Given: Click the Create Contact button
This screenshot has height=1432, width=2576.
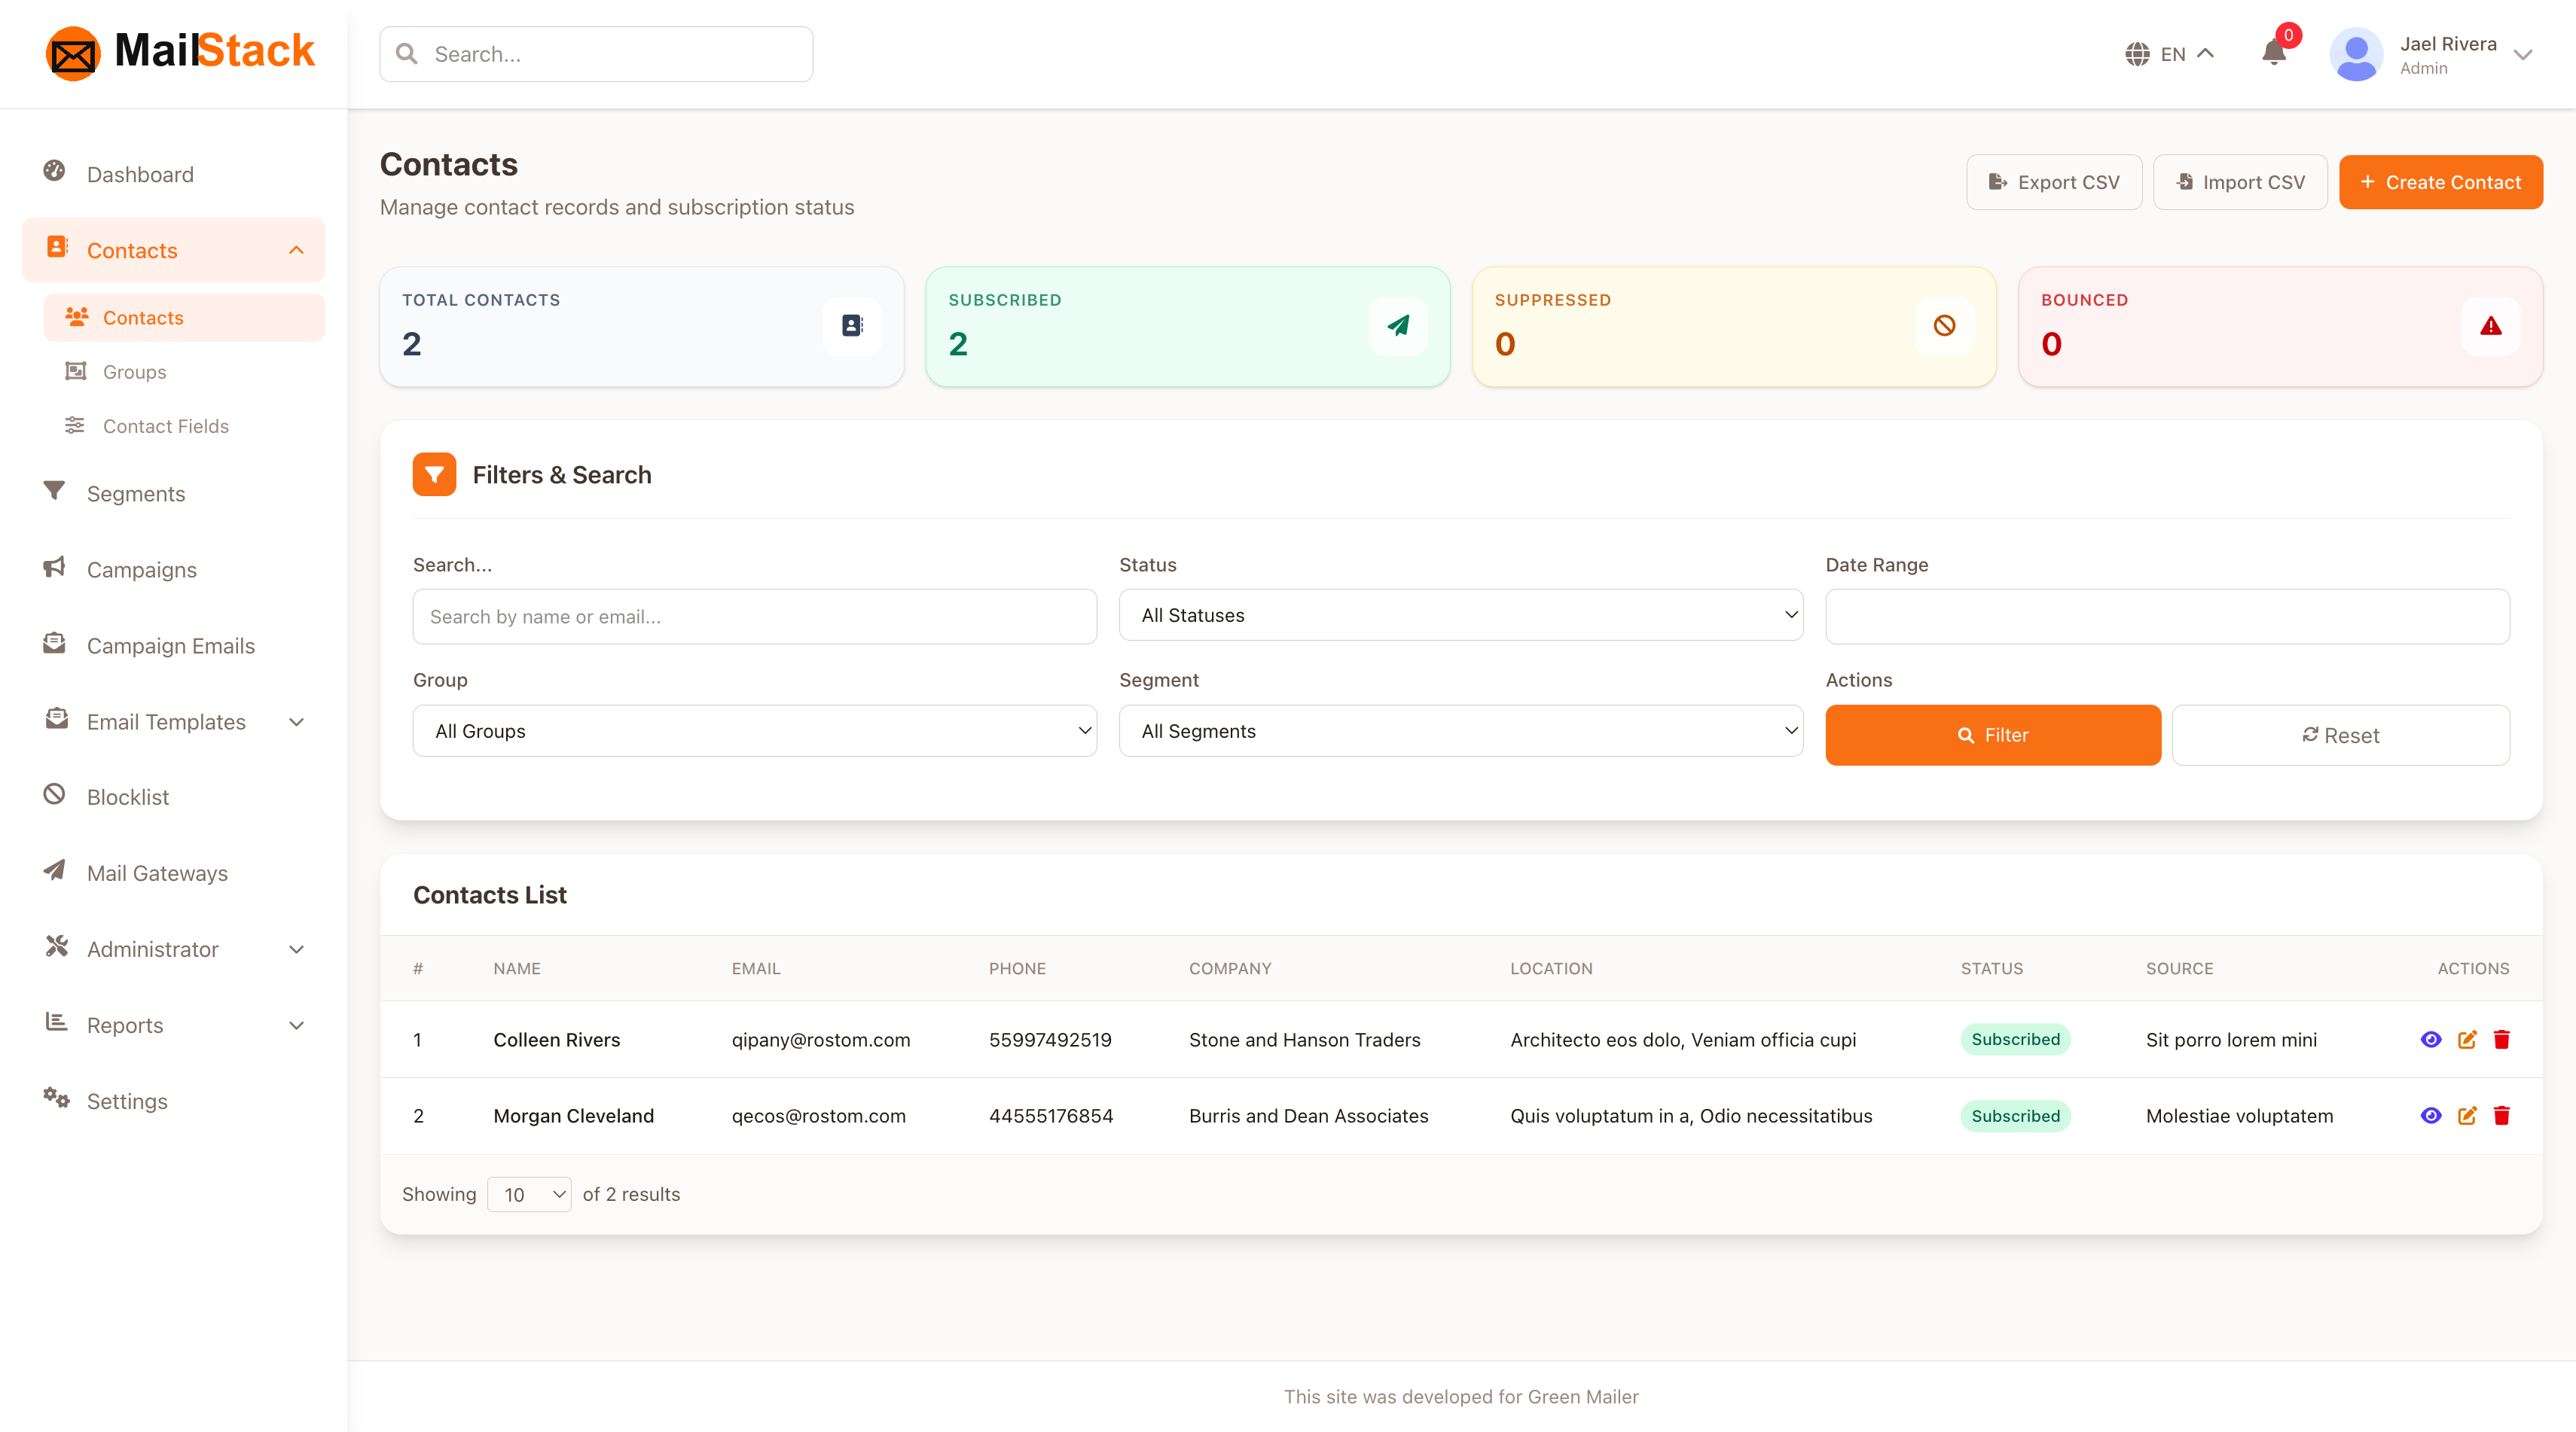Looking at the screenshot, I should (2440, 182).
